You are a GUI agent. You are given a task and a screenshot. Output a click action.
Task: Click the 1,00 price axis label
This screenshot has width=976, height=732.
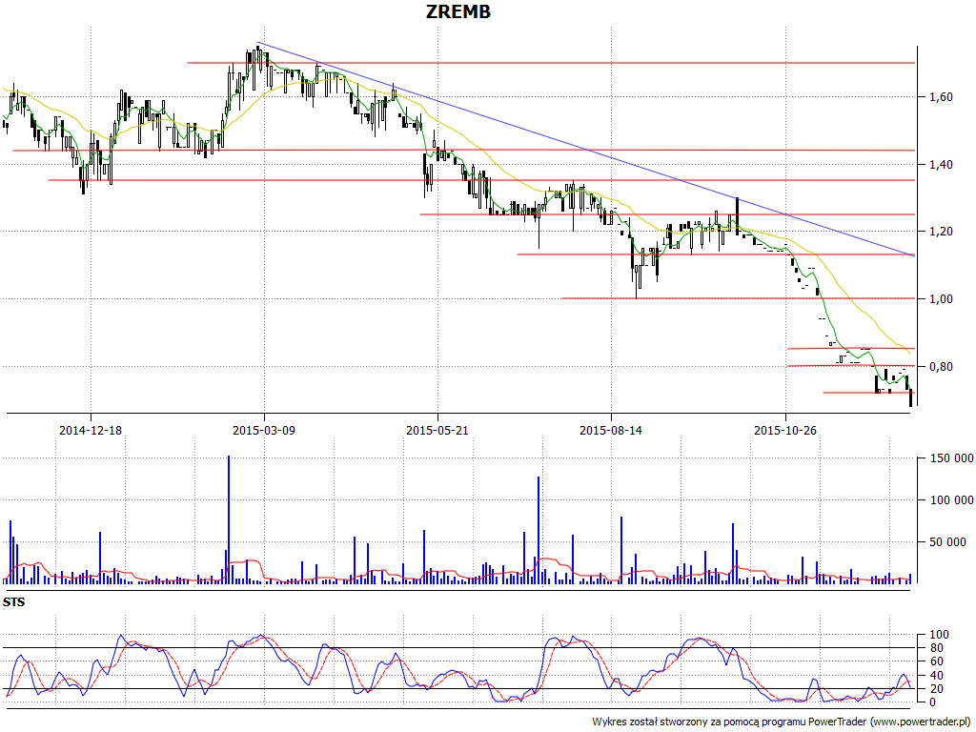[x=941, y=298]
